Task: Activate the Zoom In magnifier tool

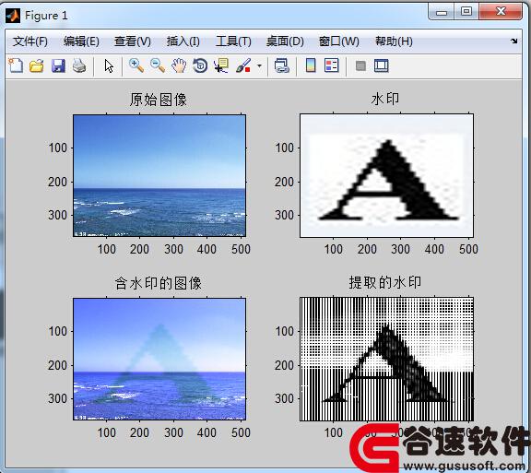Action: pyautogui.click(x=136, y=65)
